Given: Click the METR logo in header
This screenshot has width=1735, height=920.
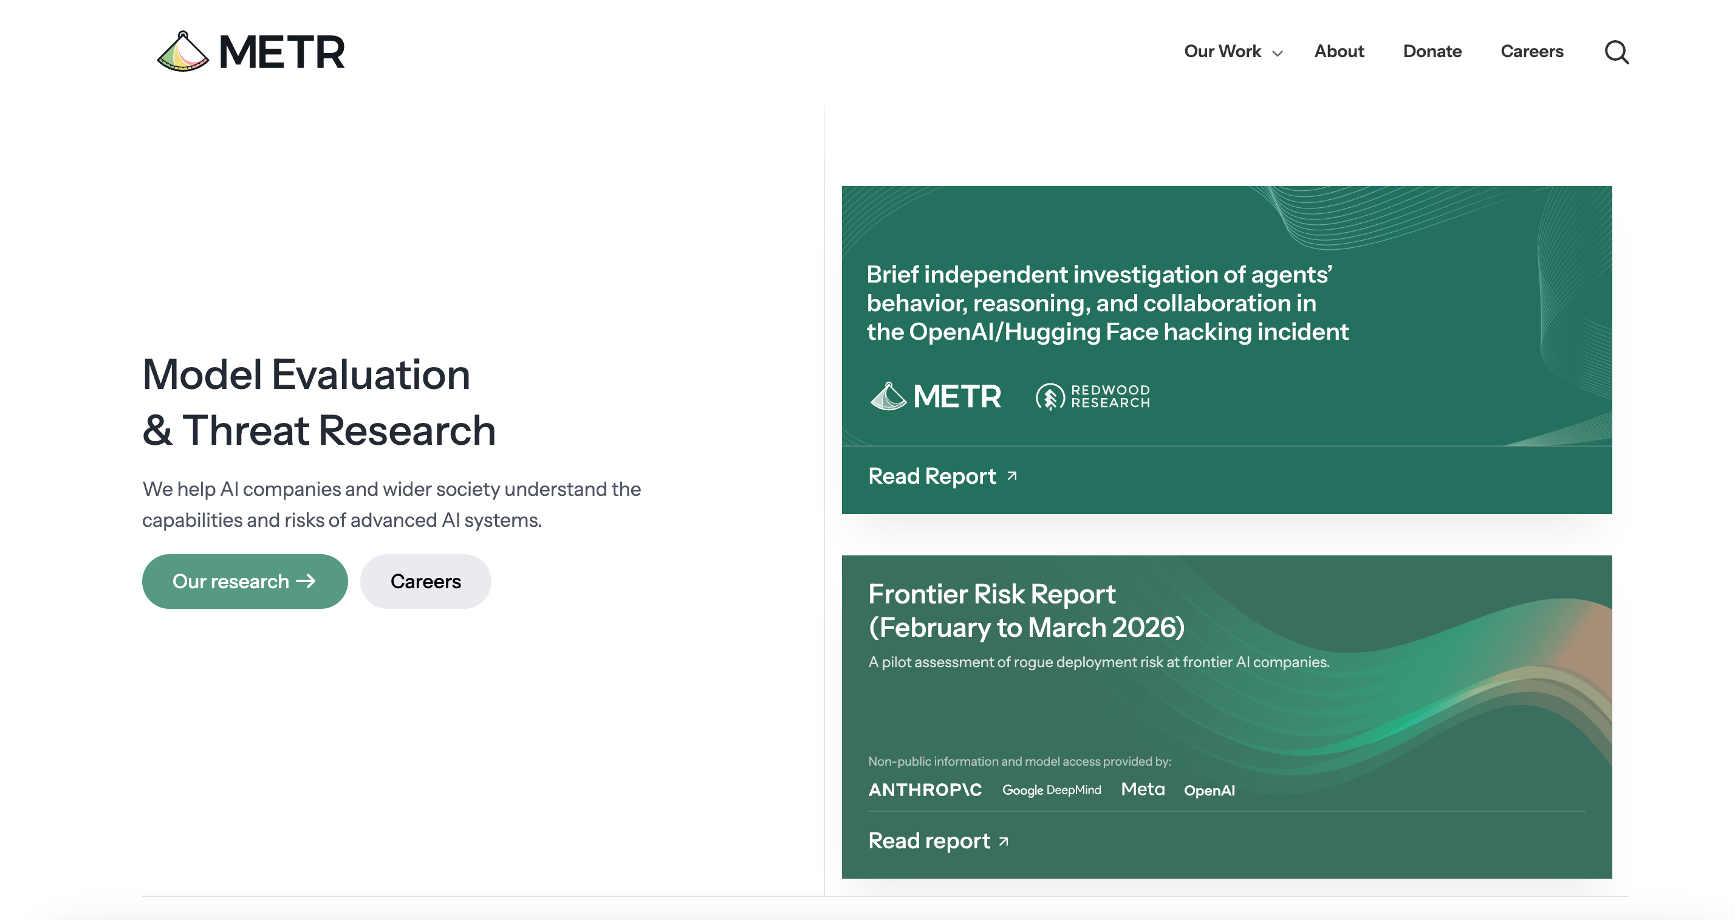Looking at the screenshot, I should (250, 51).
